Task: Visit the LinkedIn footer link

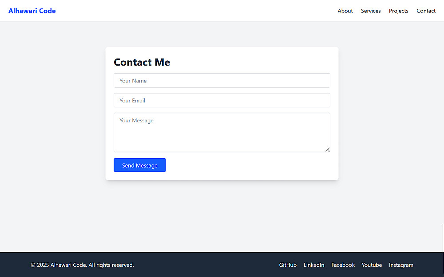Action: [314, 265]
